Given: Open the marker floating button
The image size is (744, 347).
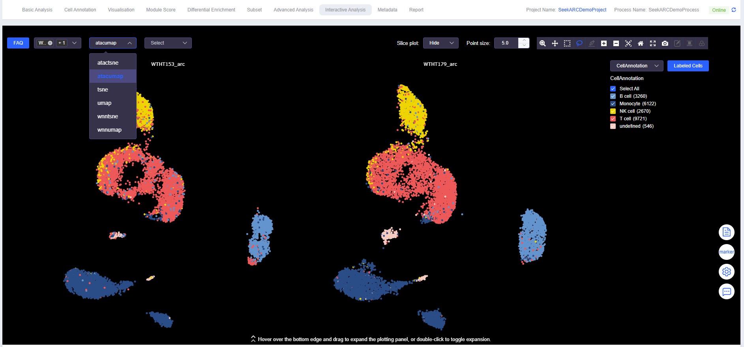Looking at the screenshot, I should [x=726, y=252].
